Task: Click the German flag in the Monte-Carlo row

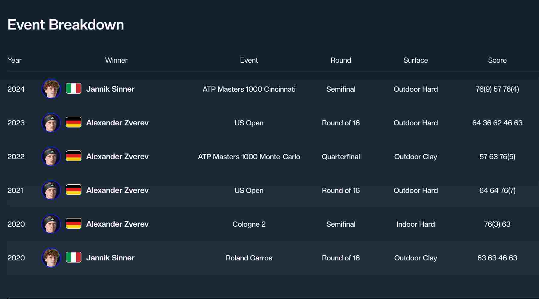Action: (x=74, y=156)
